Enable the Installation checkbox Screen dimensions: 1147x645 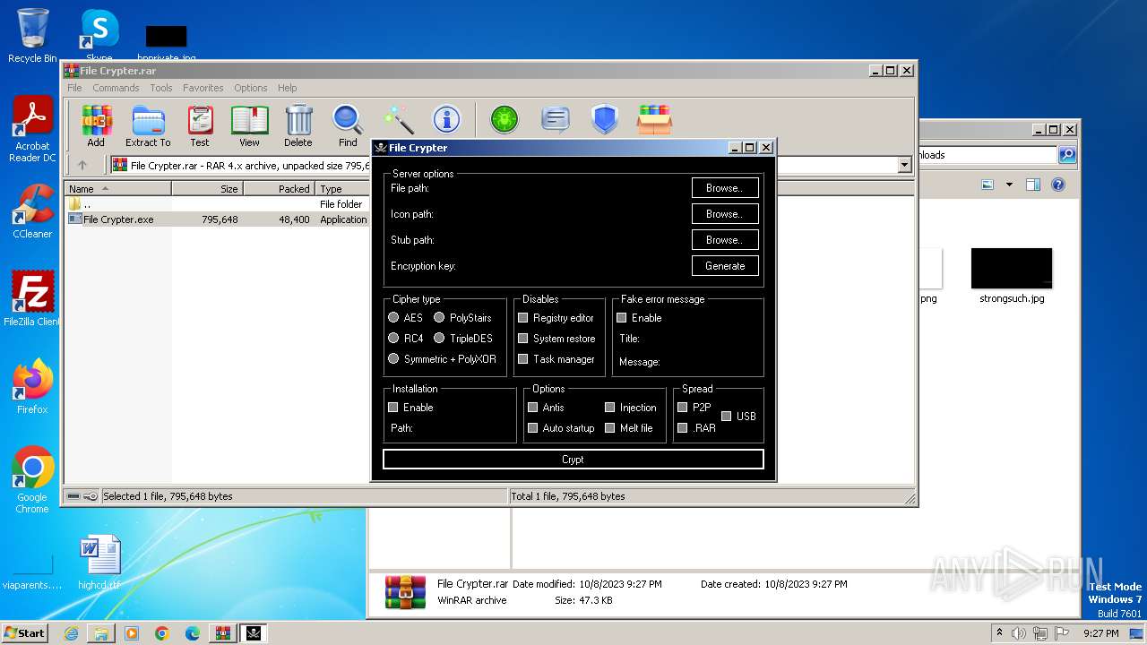(x=393, y=407)
